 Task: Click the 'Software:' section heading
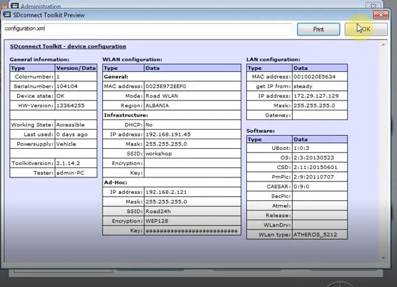tap(261, 131)
